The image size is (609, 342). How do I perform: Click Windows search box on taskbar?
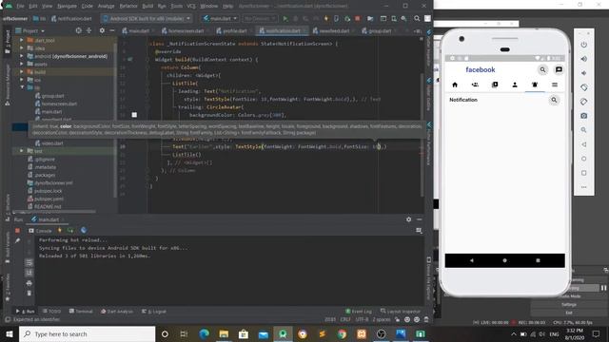87,333
